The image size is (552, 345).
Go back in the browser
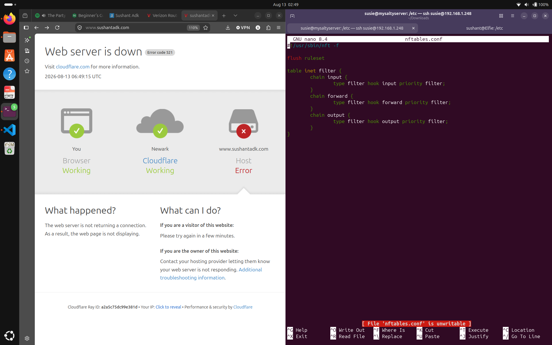coord(37,28)
